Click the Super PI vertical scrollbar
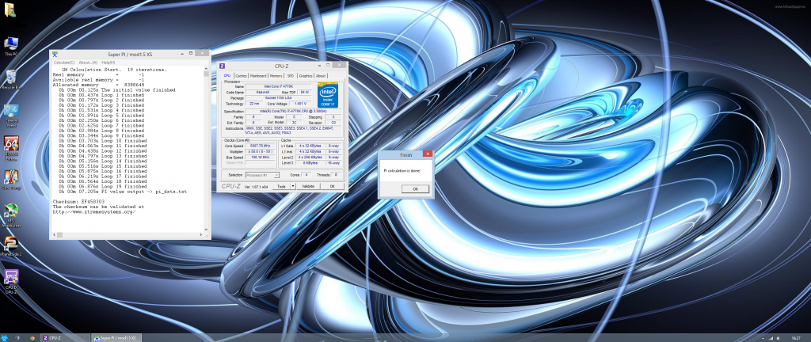 tap(208, 150)
